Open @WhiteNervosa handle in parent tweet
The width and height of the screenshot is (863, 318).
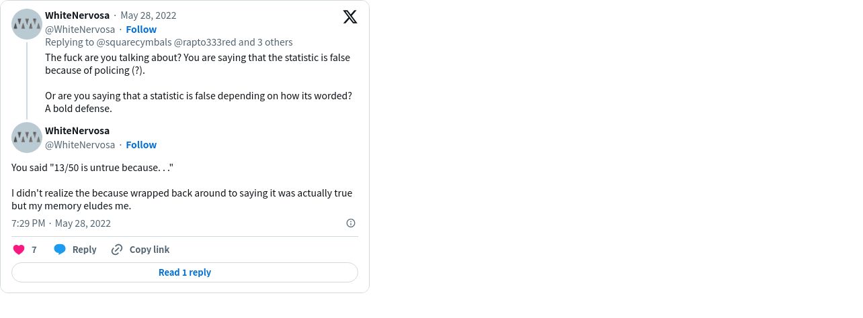tap(80, 30)
